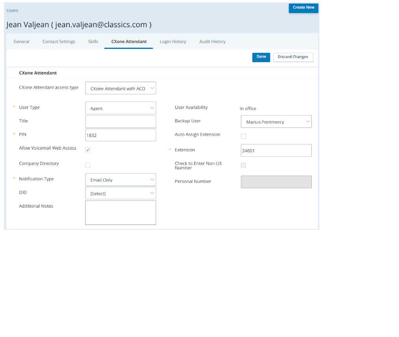This screenshot has width=399, height=337.
Task: Switch to the General tab
Action: click(21, 41)
